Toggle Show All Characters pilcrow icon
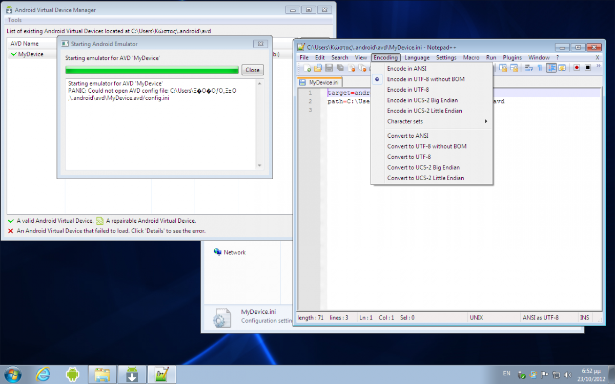Viewport: 615px width, 384px height. coord(540,68)
